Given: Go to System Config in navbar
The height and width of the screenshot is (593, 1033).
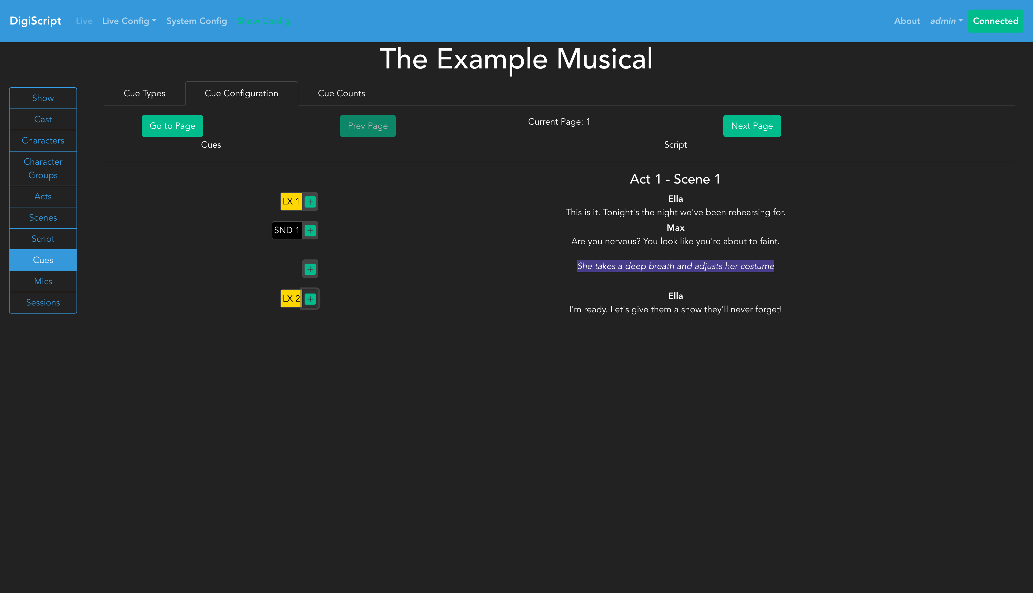Looking at the screenshot, I should (196, 21).
